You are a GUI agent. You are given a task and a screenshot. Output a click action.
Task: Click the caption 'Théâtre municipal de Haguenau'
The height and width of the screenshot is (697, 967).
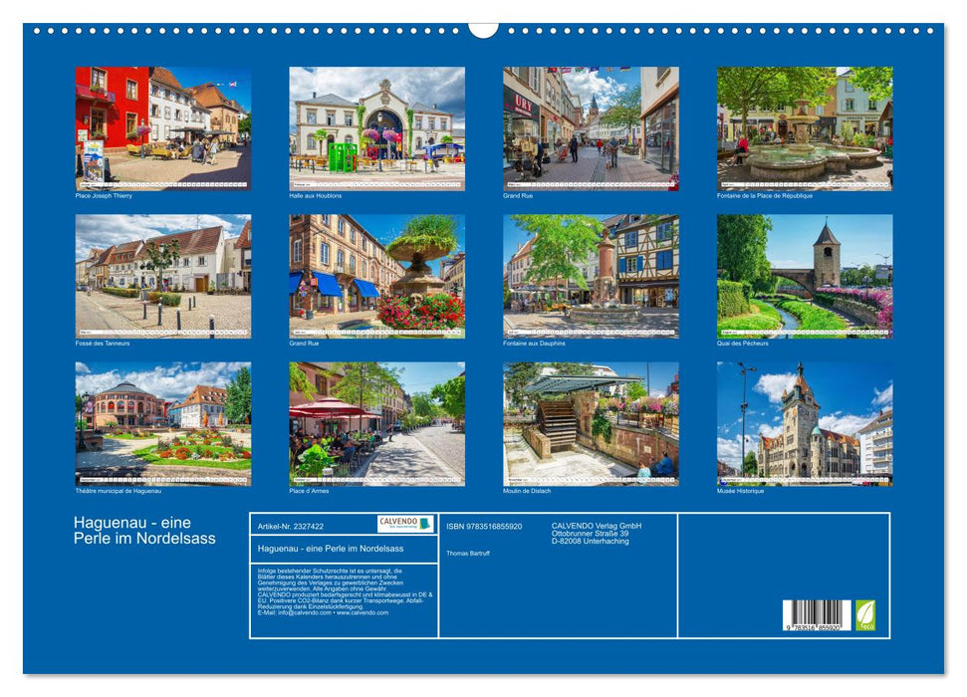click(x=119, y=491)
